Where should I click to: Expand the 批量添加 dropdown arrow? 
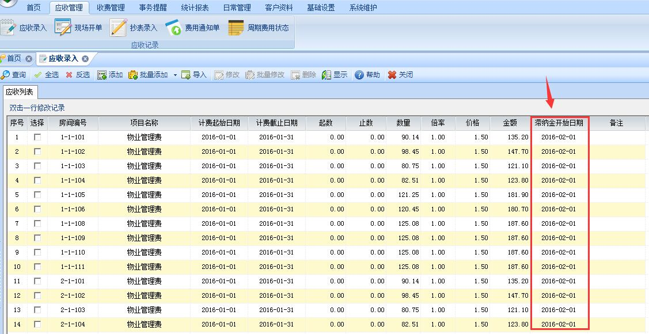(x=175, y=75)
